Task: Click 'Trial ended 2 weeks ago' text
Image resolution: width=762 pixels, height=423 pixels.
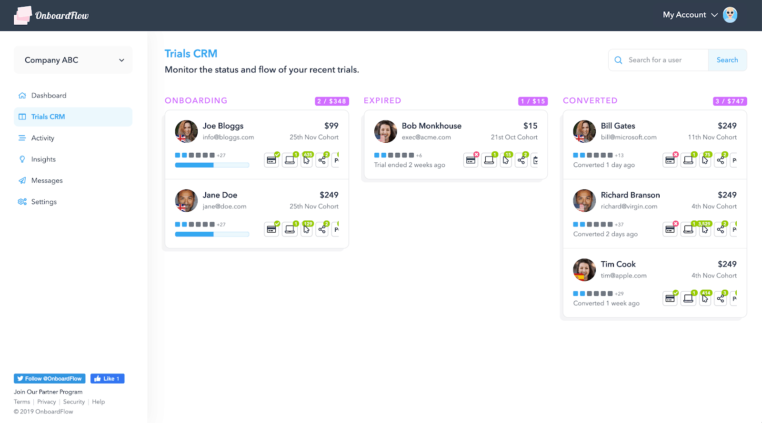Action: tap(410, 165)
